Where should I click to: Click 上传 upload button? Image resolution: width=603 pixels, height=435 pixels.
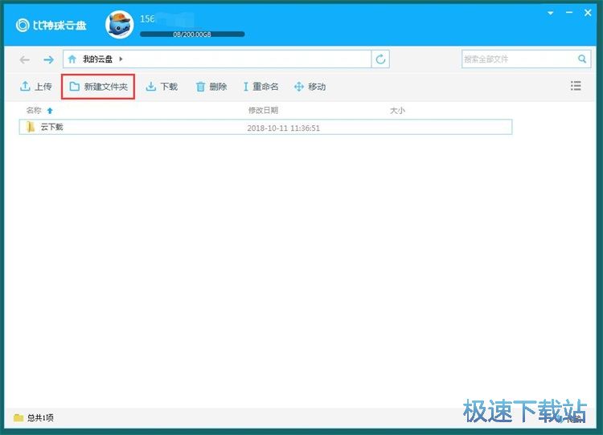click(35, 87)
